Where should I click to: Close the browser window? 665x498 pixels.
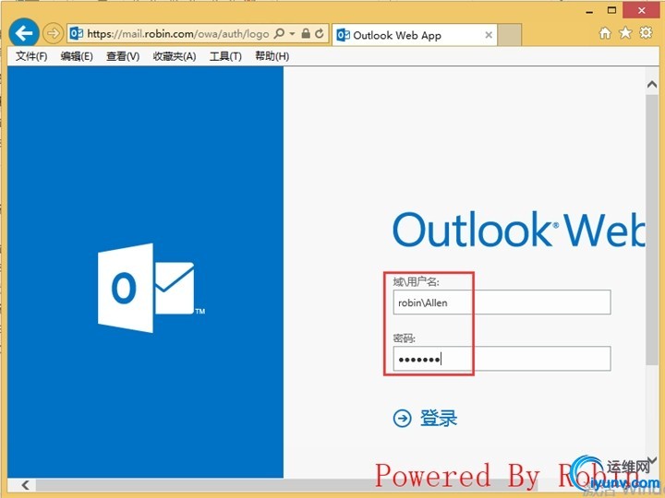pos(642,10)
